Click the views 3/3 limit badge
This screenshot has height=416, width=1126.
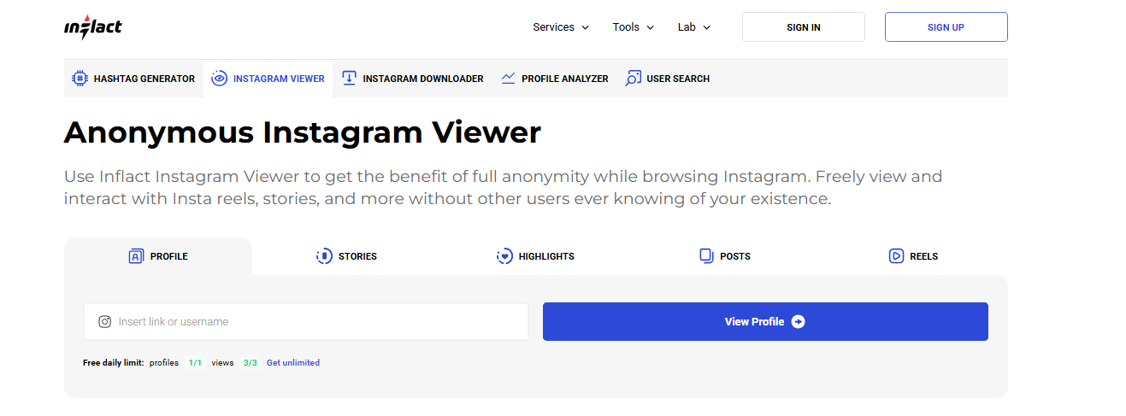pos(250,363)
